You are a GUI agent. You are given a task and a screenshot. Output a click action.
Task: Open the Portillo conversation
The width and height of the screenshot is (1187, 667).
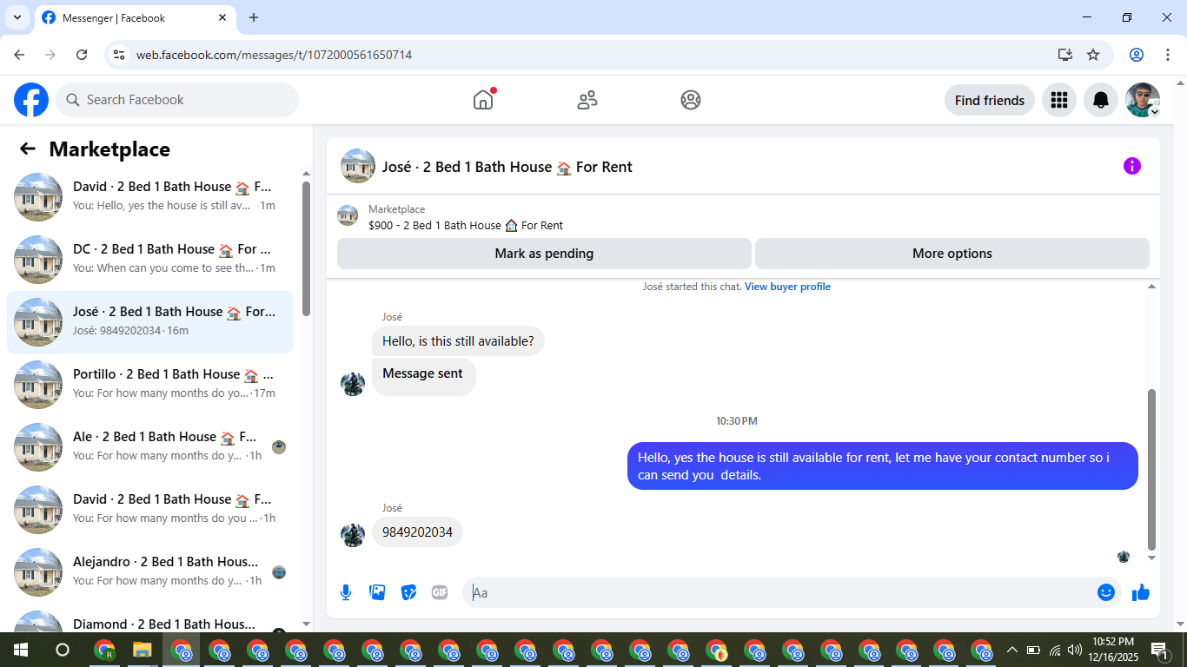coord(149,385)
